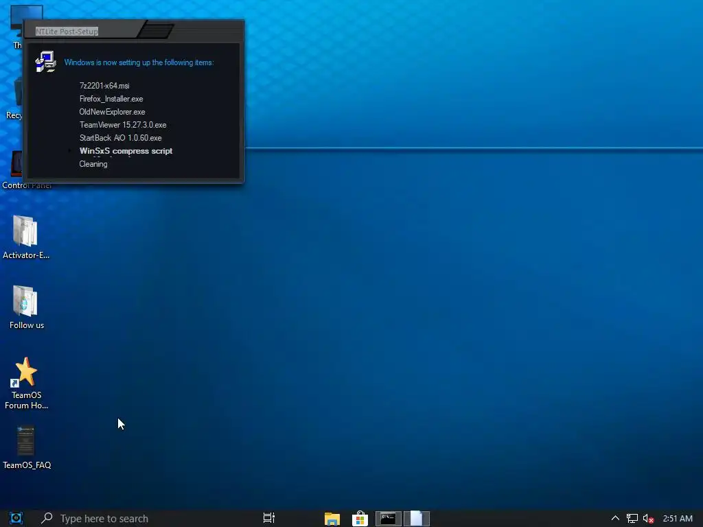
Task: Click the 'WinSxS compress script' list item
Action: pyautogui.click(x=126, y=151)
